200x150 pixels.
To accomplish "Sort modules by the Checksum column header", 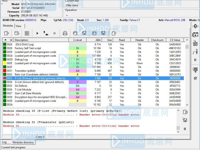I will coord(157,40).
